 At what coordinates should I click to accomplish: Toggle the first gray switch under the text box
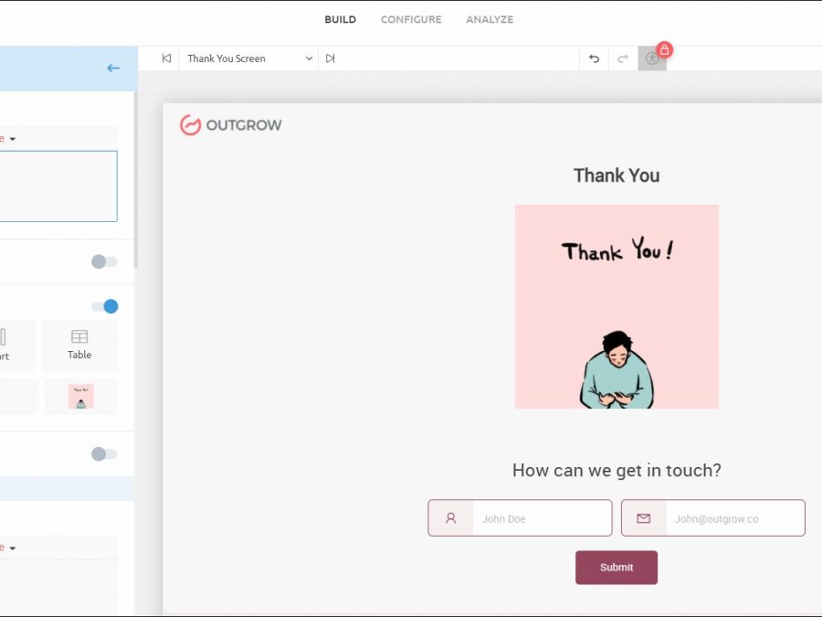pyautogui.click(x=104, y=261)
